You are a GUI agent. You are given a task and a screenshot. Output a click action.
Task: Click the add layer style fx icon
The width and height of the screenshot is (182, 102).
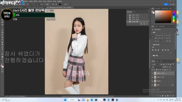click(x=160, y=96)
